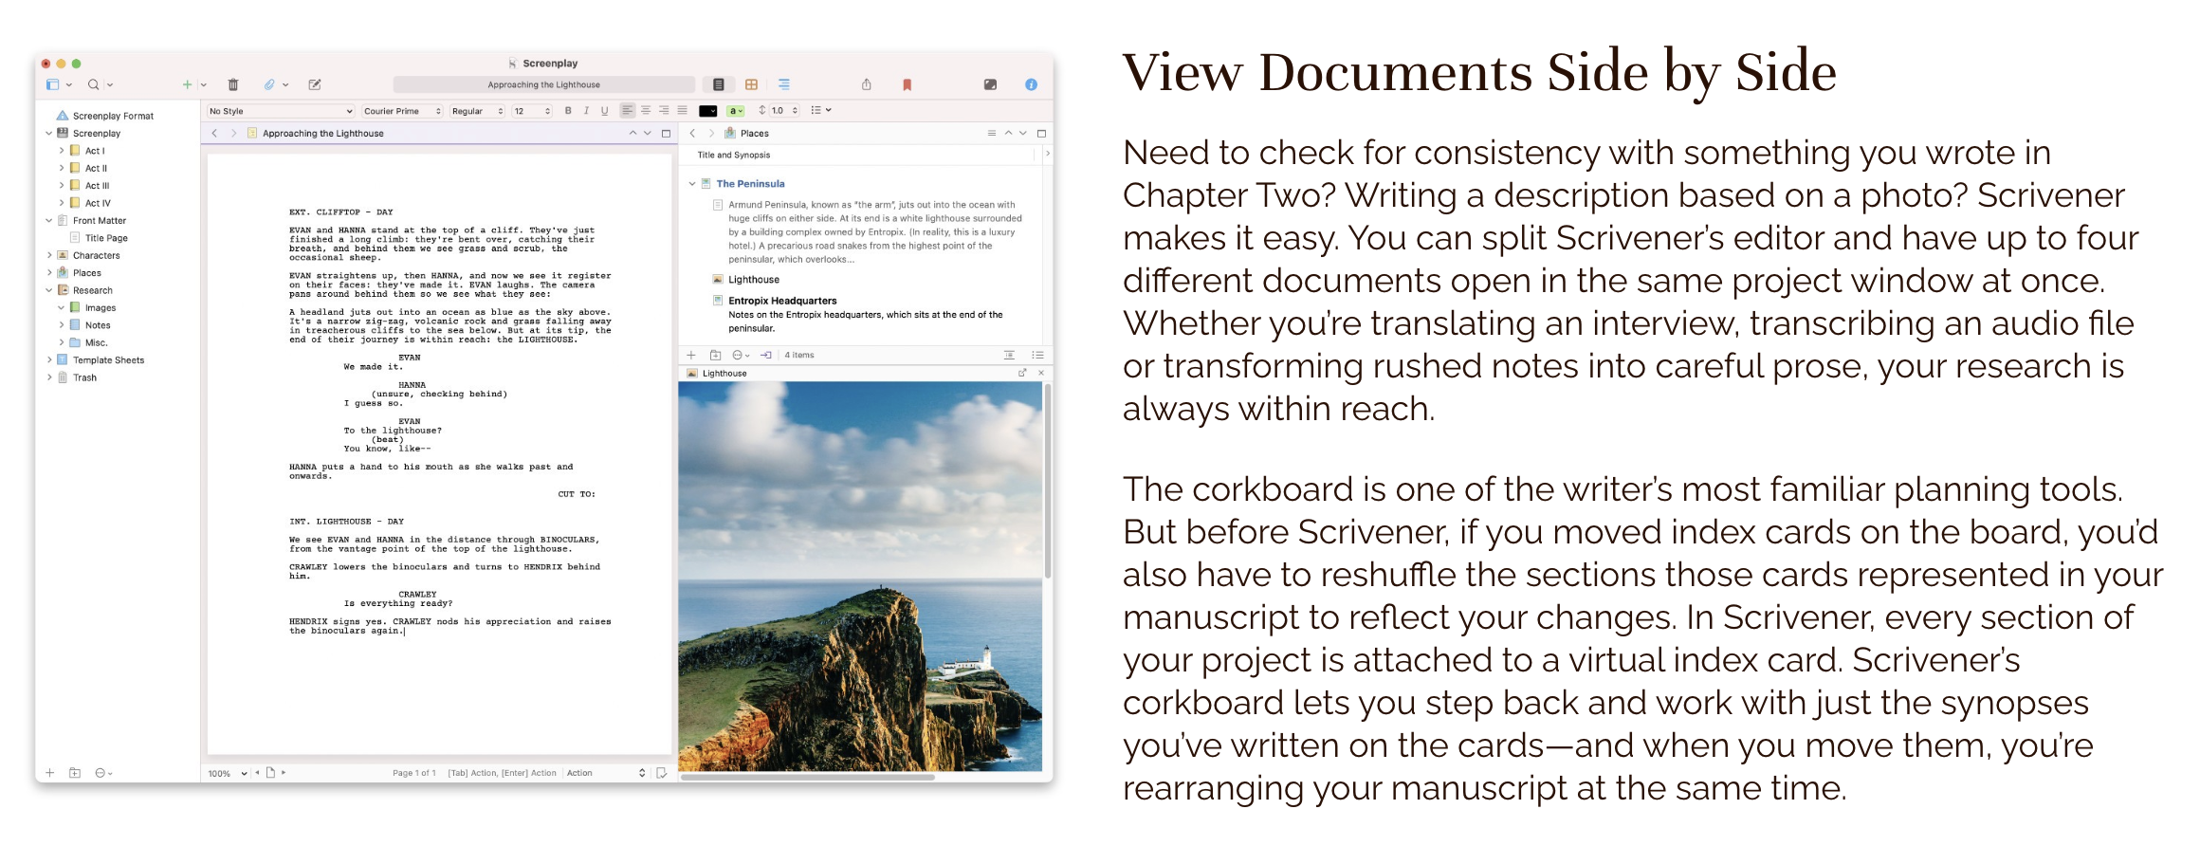Screen dimensions: 2200x846
Task: Add new document with binder footer plus
Action: [x=50, y=773]
